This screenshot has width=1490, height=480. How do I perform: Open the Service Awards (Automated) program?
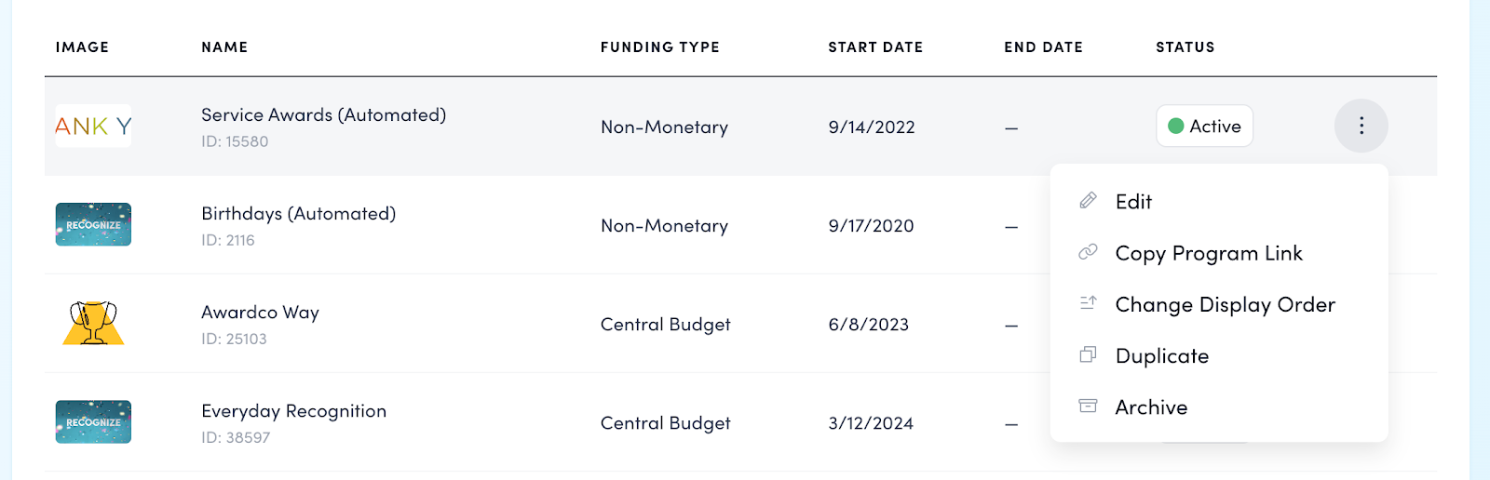(323, 115)
